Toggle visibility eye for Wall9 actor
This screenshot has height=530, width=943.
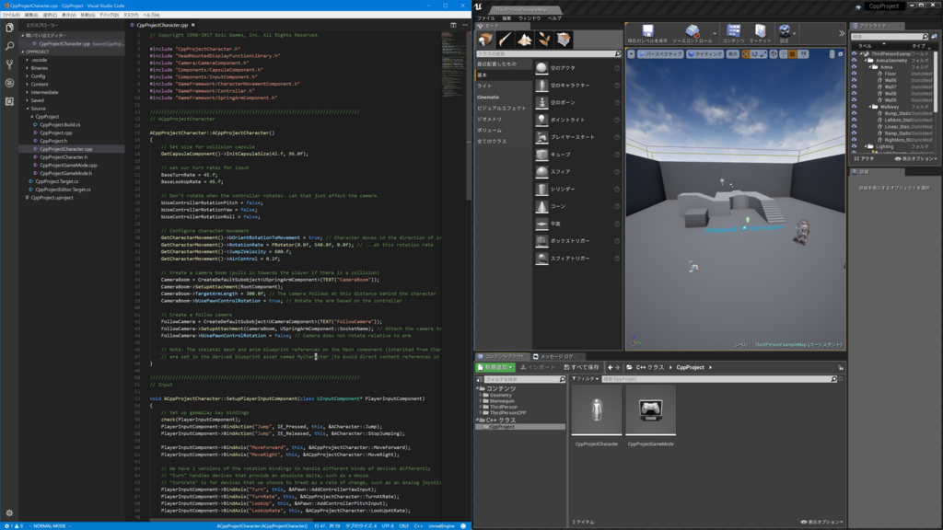pos(854,100)
